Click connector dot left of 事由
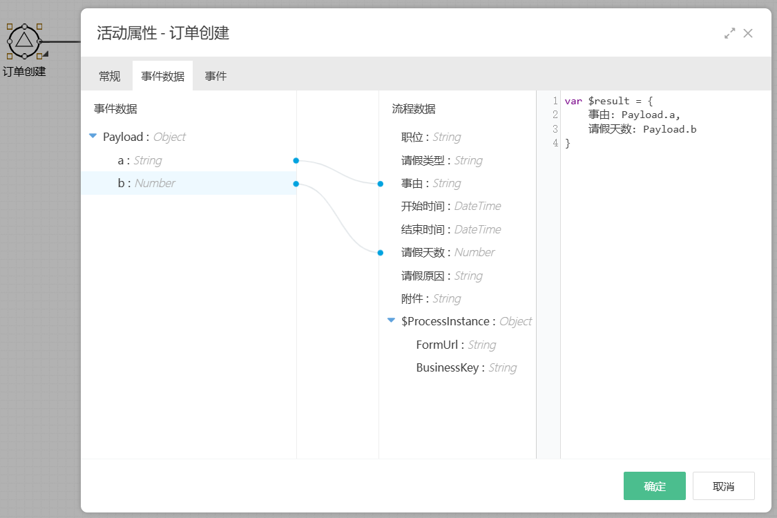This screenshot has height=518, width=777. tap(381, 184)
